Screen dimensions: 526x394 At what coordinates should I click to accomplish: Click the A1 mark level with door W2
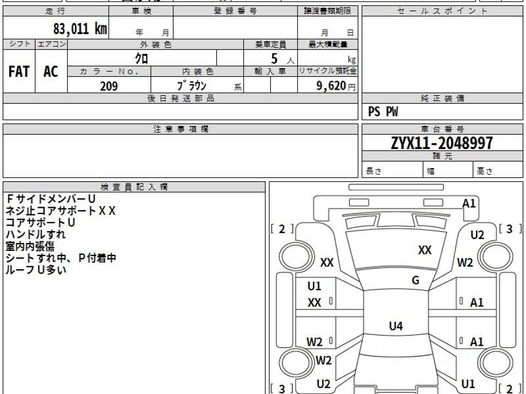tap(477, 342)
